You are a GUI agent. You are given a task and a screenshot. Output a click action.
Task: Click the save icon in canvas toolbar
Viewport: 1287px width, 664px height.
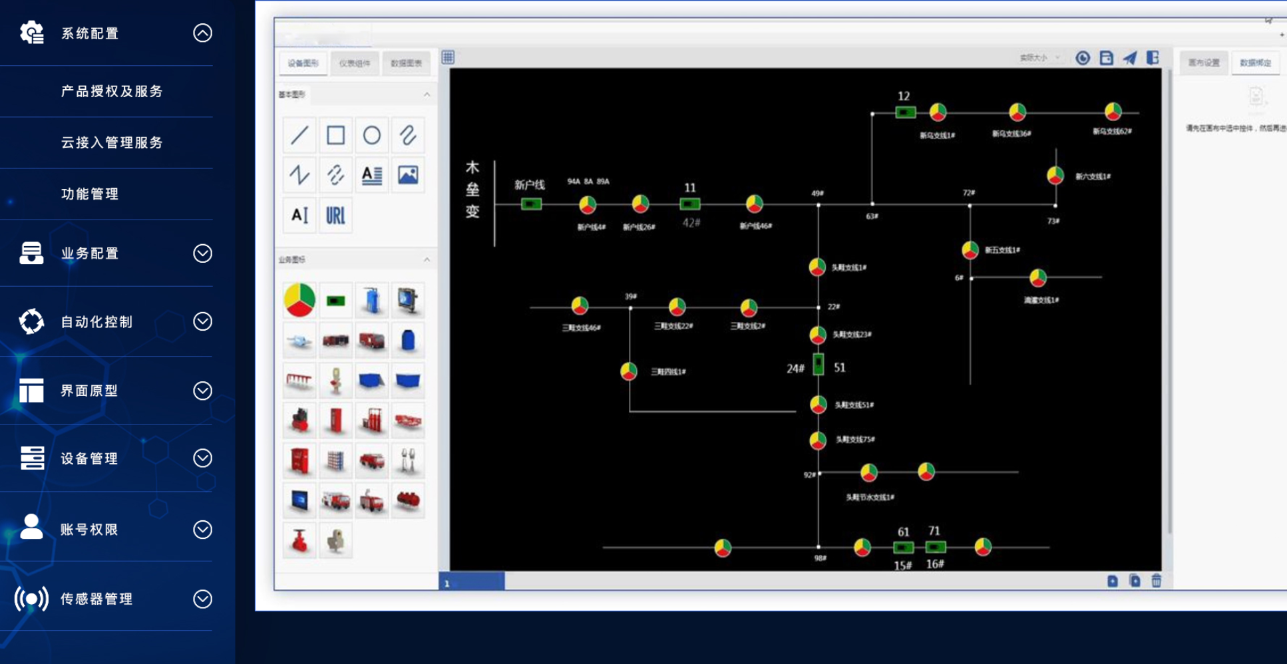click(x=1106, y=59)
